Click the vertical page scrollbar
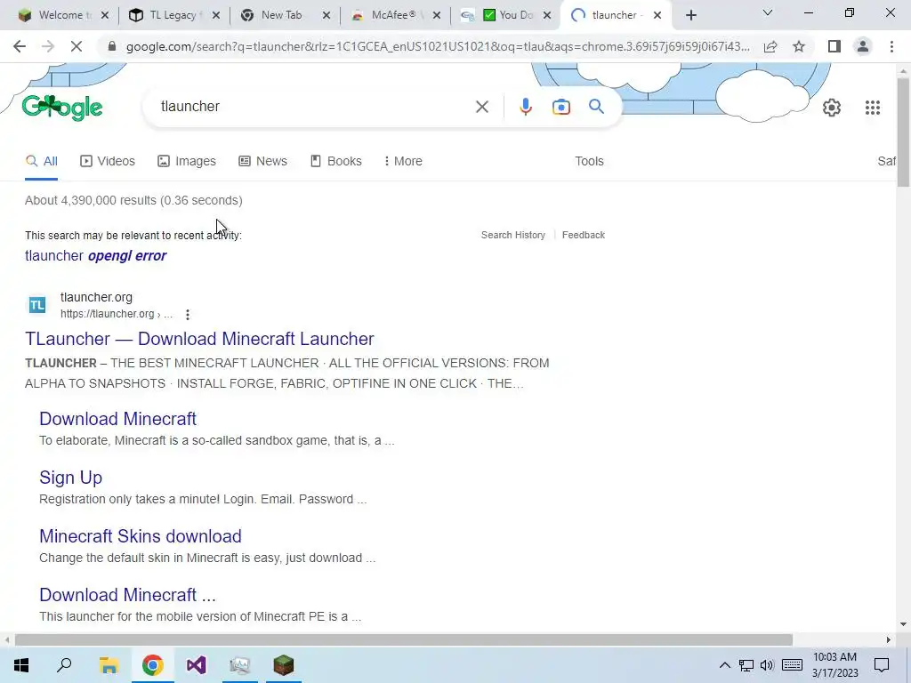Screen dimensions: 911x683 [x=903, y=133]
